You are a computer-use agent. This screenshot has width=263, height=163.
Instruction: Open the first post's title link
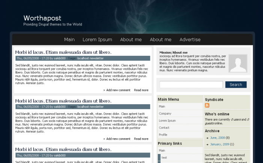pyautogui.click(x=63, y=52)
